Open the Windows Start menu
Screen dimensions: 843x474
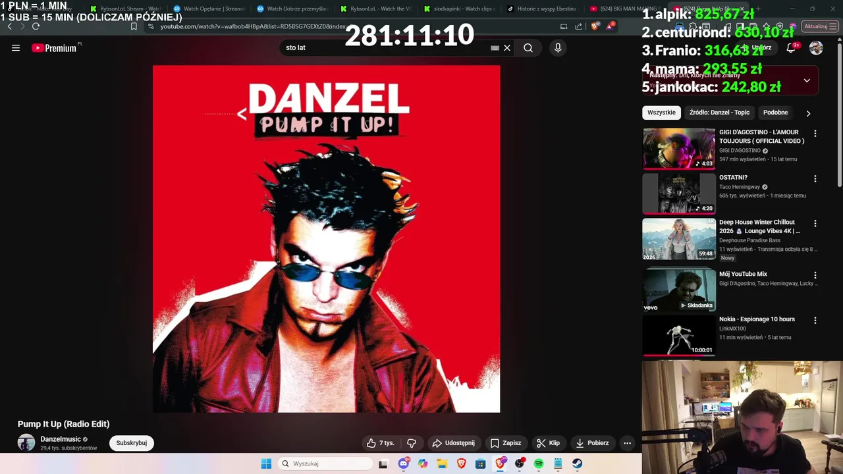pos(266,463)
